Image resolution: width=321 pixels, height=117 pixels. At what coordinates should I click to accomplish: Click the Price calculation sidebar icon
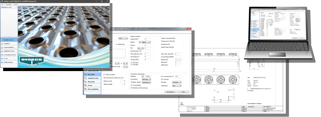point(86,89)
